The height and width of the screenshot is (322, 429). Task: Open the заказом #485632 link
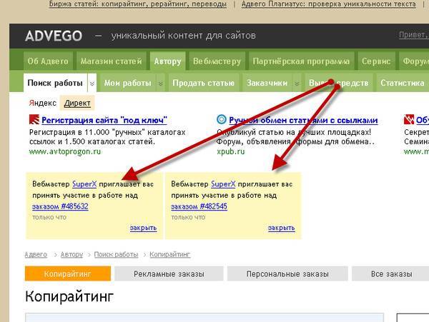pos(60,206)
